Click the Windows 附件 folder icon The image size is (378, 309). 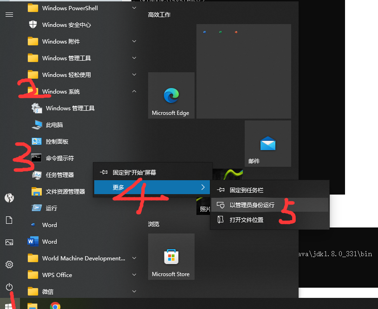pos(33,41)
